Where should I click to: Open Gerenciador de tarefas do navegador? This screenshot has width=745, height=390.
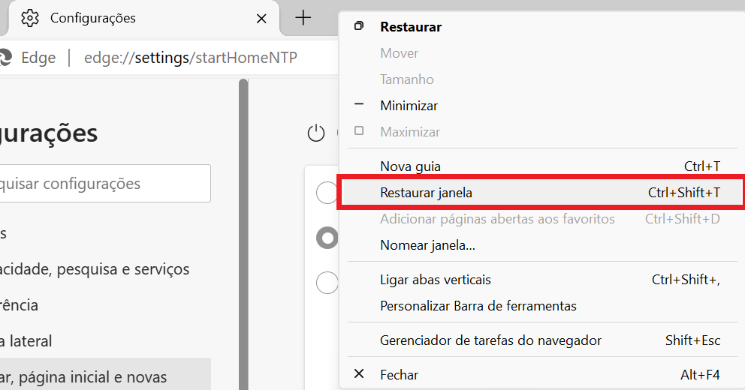click(x=490, y=340)
